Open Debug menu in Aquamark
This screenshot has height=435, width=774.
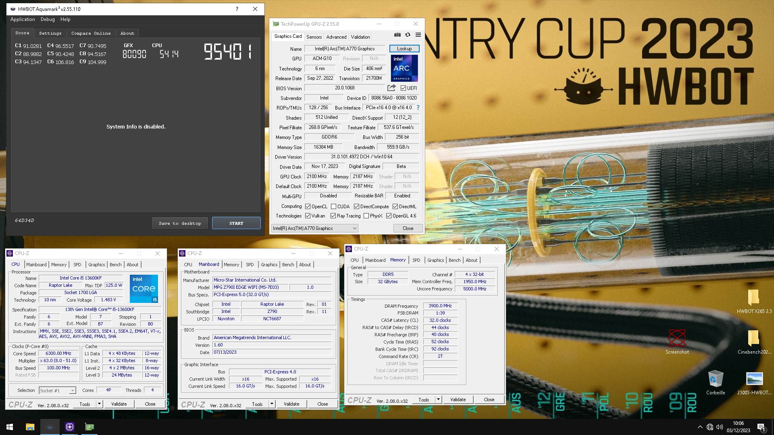[48, 19]
